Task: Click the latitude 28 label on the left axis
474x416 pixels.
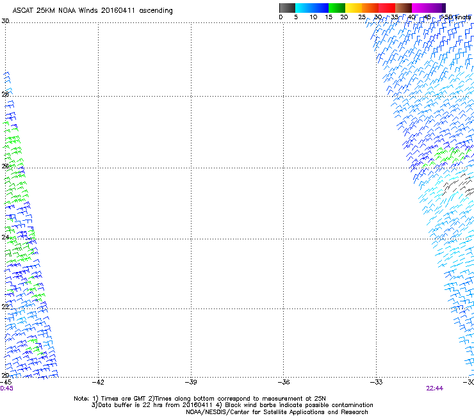Action: pos(5,94)
